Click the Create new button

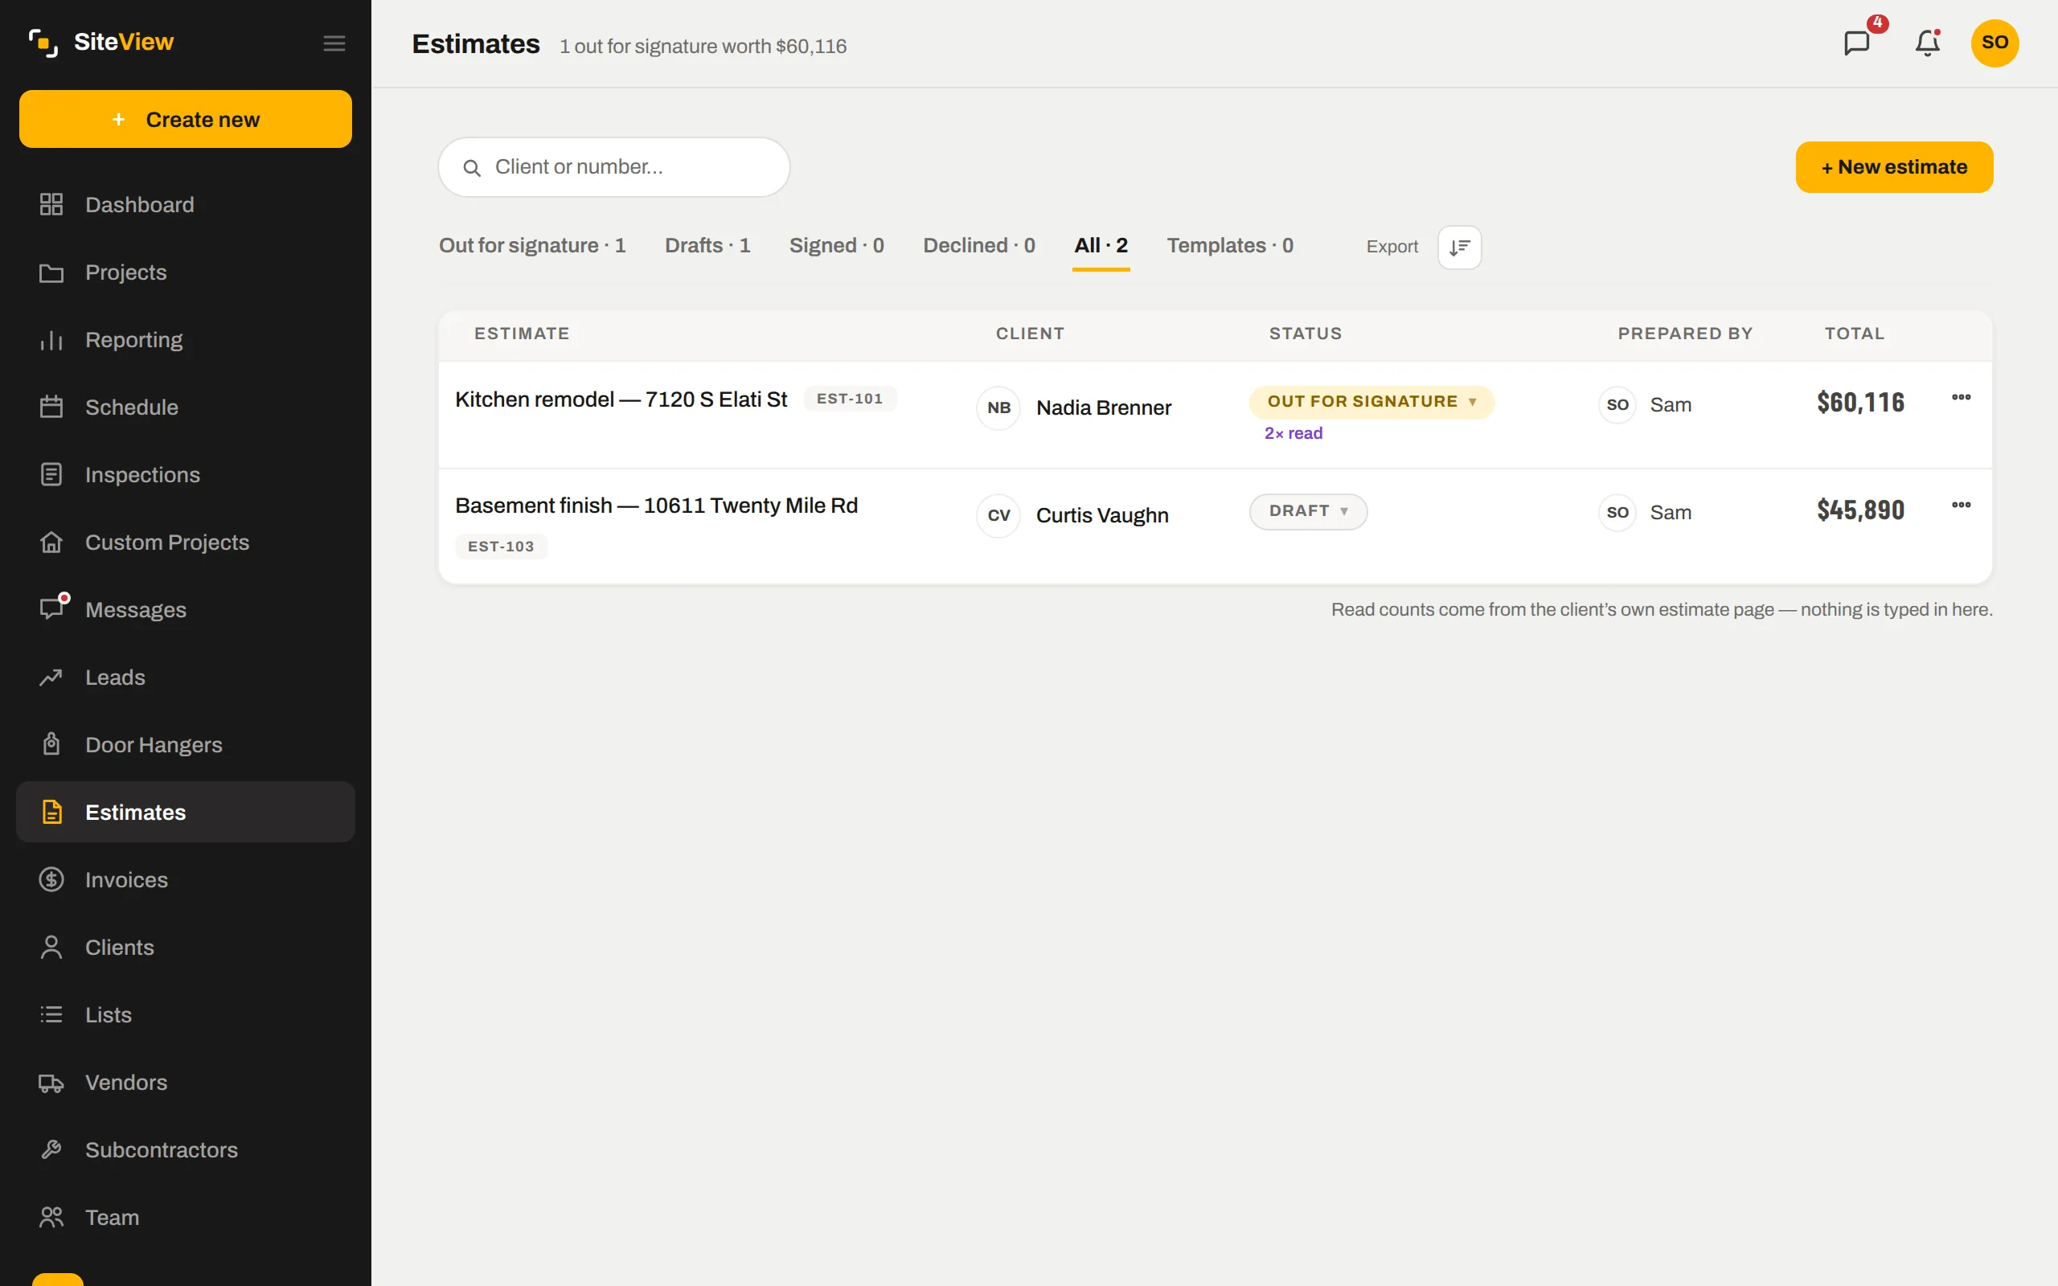(186, 119)
